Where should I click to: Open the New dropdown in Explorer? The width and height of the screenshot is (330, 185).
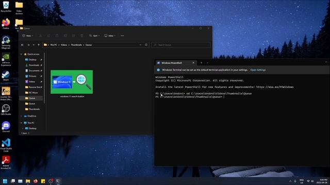[x=28, y=35]
